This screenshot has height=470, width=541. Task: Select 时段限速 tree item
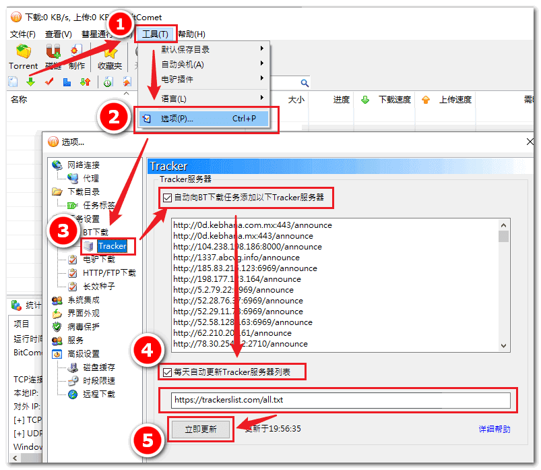99,380
